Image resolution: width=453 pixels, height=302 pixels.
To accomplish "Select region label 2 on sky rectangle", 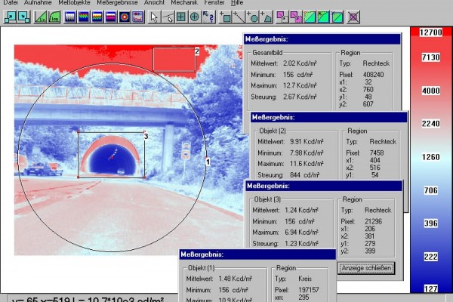I will coord(197,51).
